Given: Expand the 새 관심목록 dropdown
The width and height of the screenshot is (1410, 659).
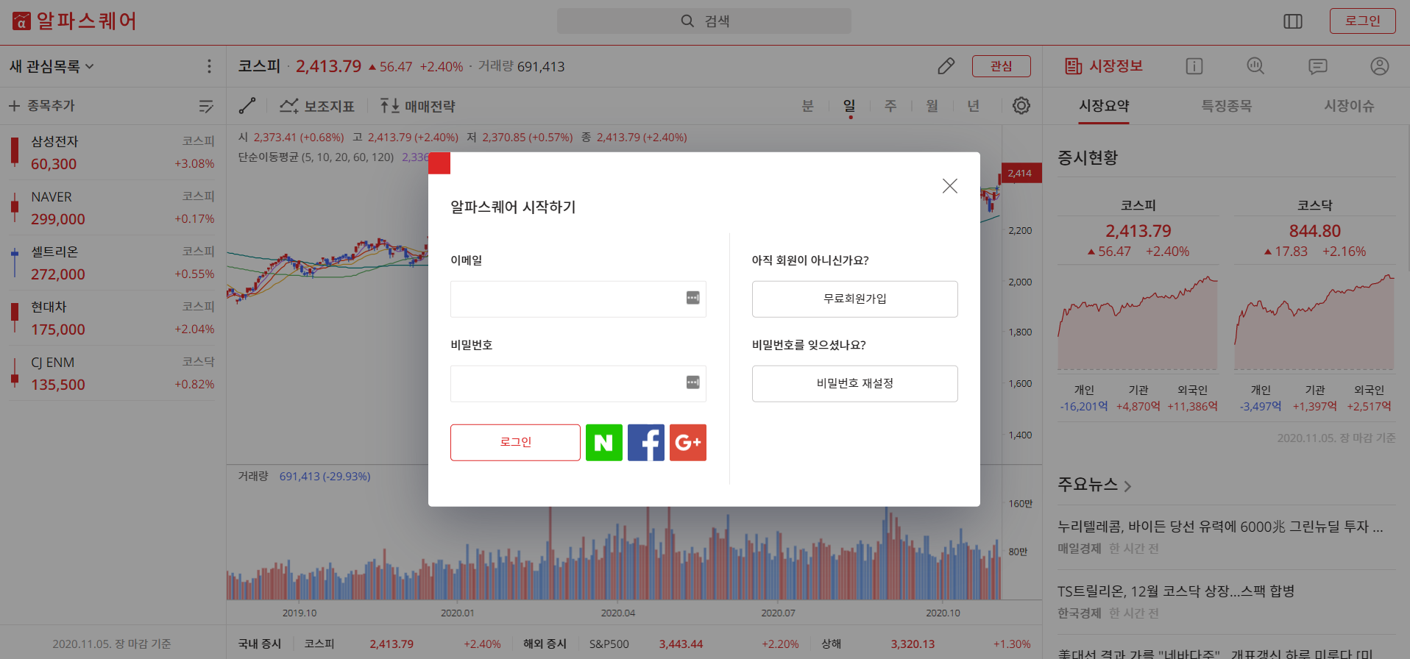Looking at the screenshot, I should coord(52,66).
